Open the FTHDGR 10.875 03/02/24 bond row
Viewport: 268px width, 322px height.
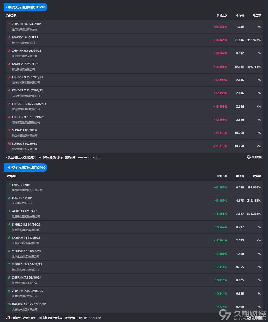(x=29, y=104)
